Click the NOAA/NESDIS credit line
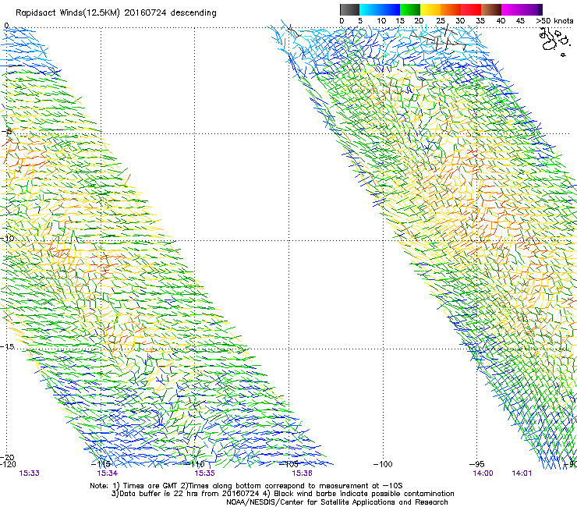The image size is (577, 507). (337, 502)
